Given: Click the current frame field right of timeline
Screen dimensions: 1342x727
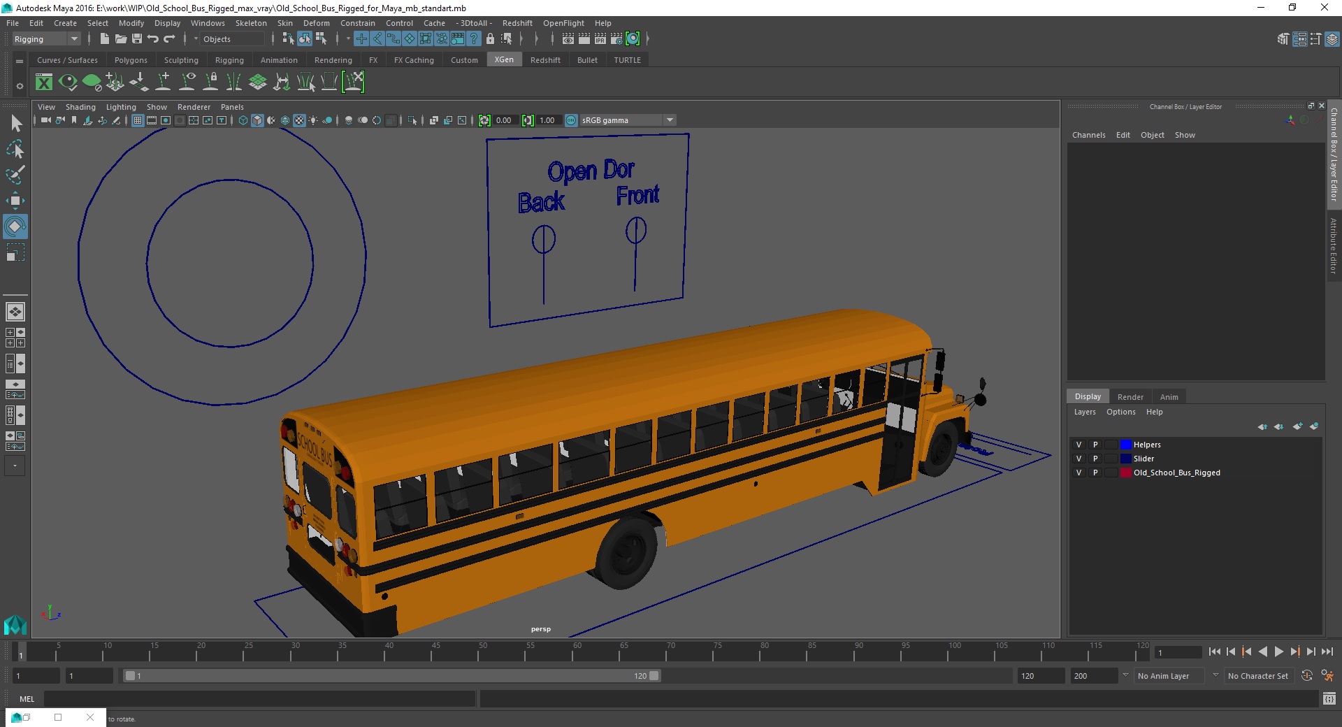Looking at the screenshot, I should (1178, 652).
